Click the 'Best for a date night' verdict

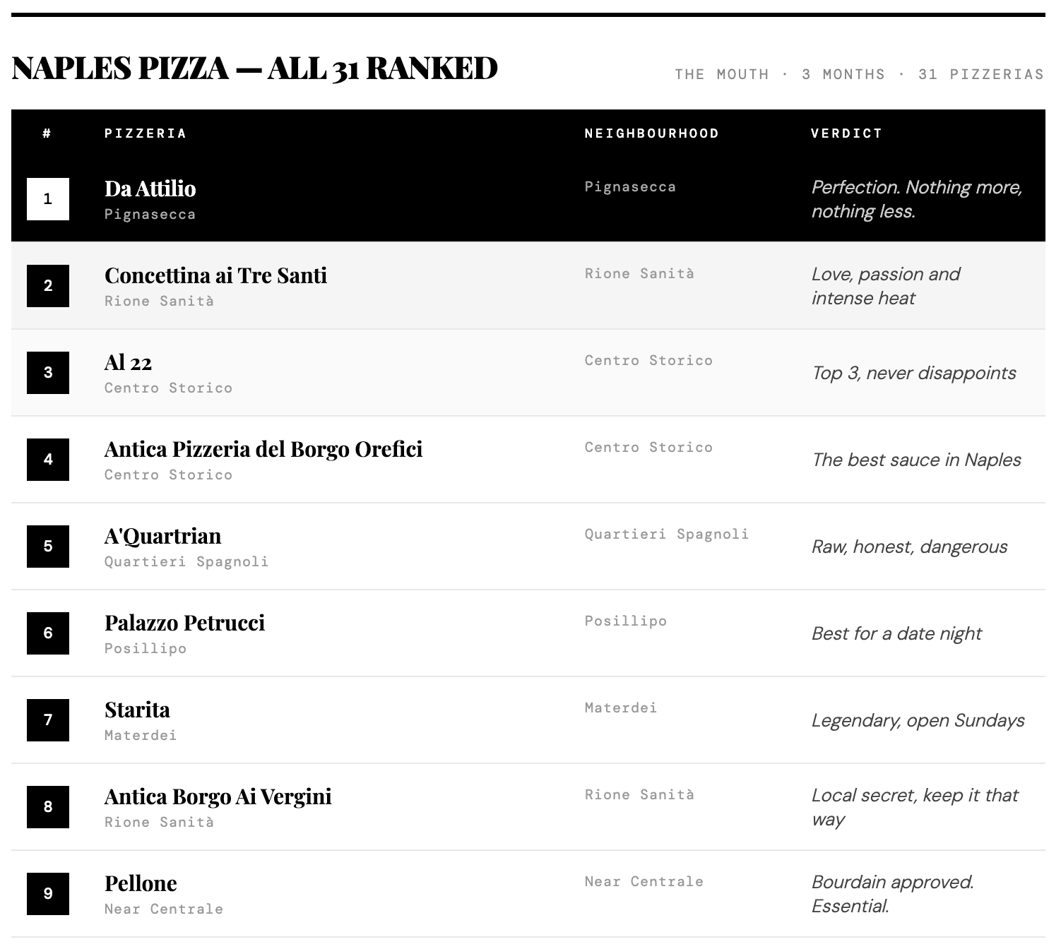tap(896, 633)
